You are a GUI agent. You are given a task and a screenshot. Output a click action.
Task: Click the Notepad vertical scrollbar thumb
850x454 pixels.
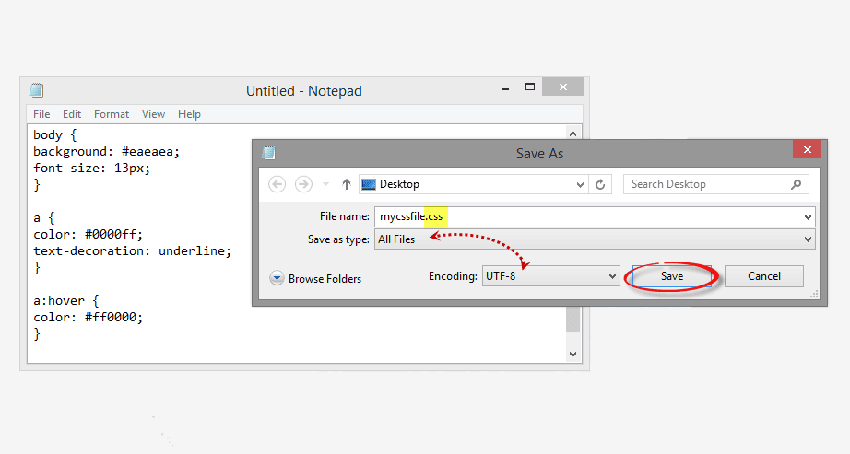tap(573, 320)
